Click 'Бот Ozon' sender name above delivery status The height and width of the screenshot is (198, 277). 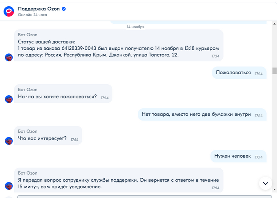27,35
